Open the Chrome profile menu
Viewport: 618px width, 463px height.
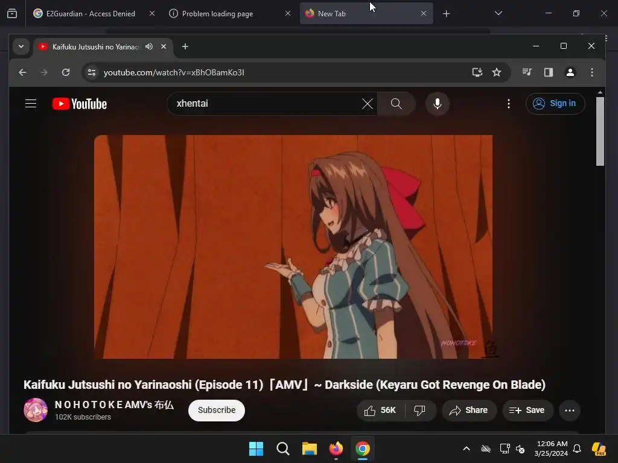click(570, 72)
